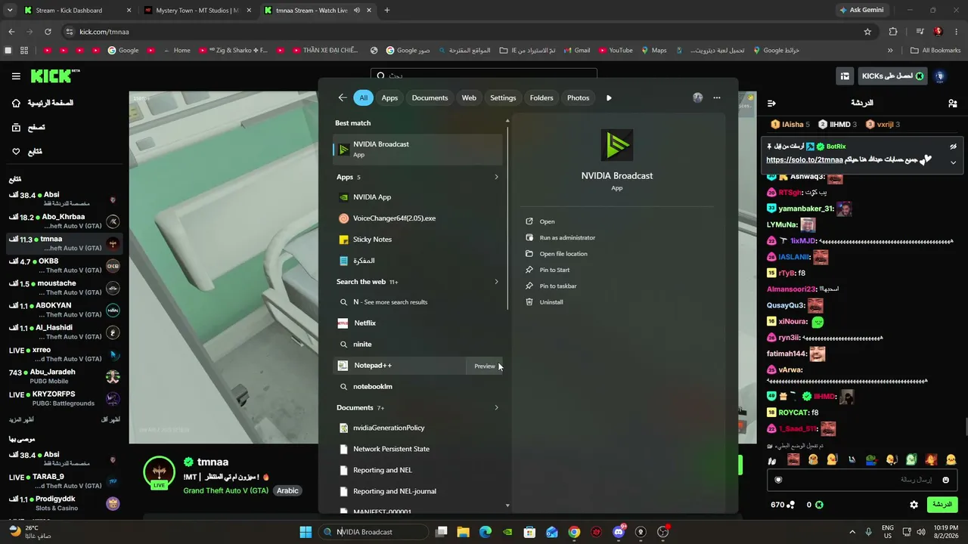The height and width of the screenshot is (544, 968).
Task: Show more bookmarks overflow chevron
Action: coord(890,51)
